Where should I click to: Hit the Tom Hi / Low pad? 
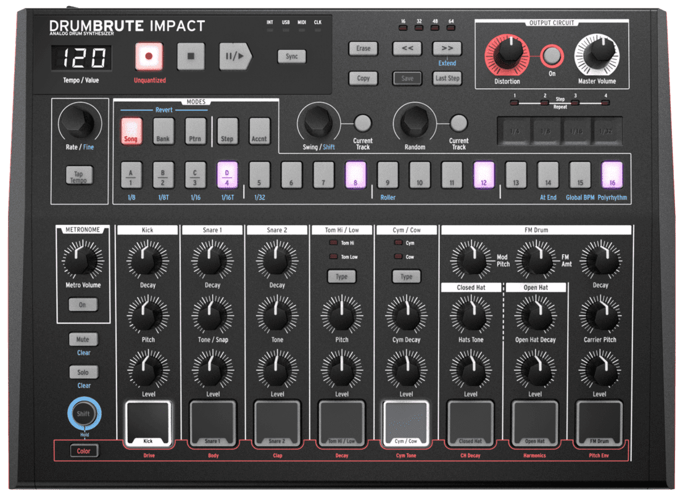[x=341, y=424]
